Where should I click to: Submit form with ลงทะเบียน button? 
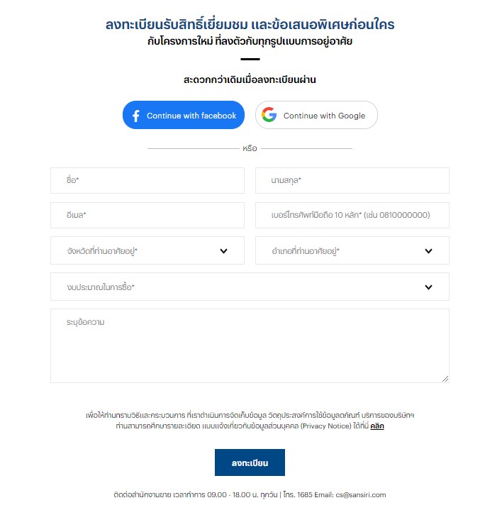tap(250, 462)
